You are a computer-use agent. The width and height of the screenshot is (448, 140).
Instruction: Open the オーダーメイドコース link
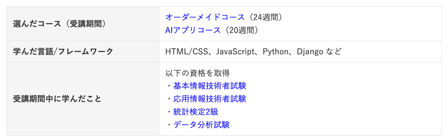(205, 17)
